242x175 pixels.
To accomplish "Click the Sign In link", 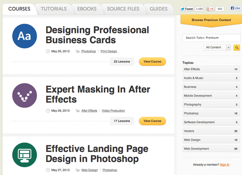I will (x=225, y=165).
